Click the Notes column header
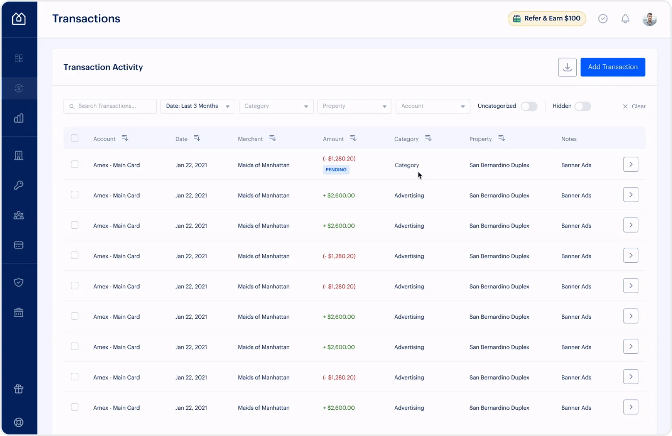 pos(569,139)
